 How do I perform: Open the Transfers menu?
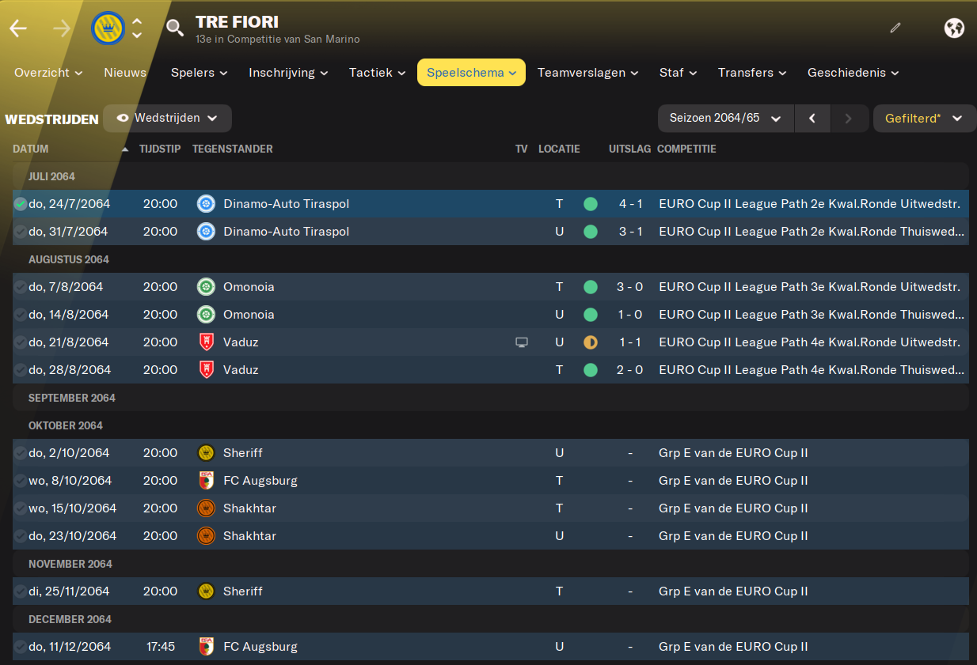point(752,73)
